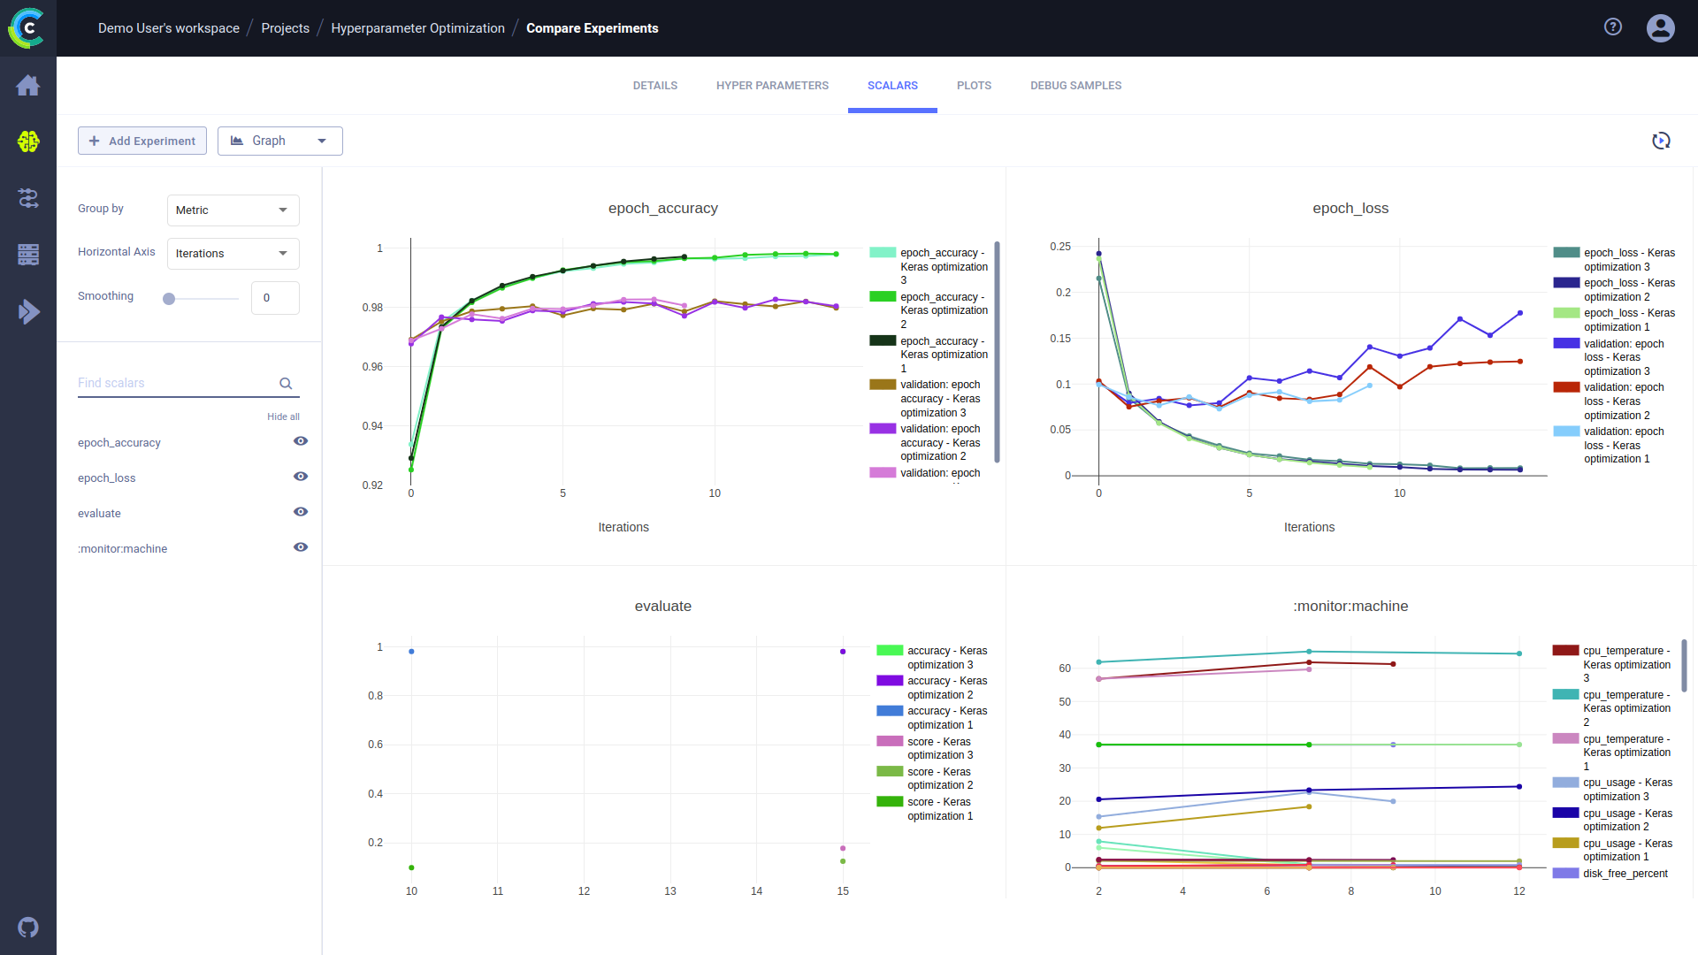Viewport: 1698px width, 955px height.
Task: Switch to the Hyper Parameters tab
Action: pyautogui.click(x=772, y=86)
